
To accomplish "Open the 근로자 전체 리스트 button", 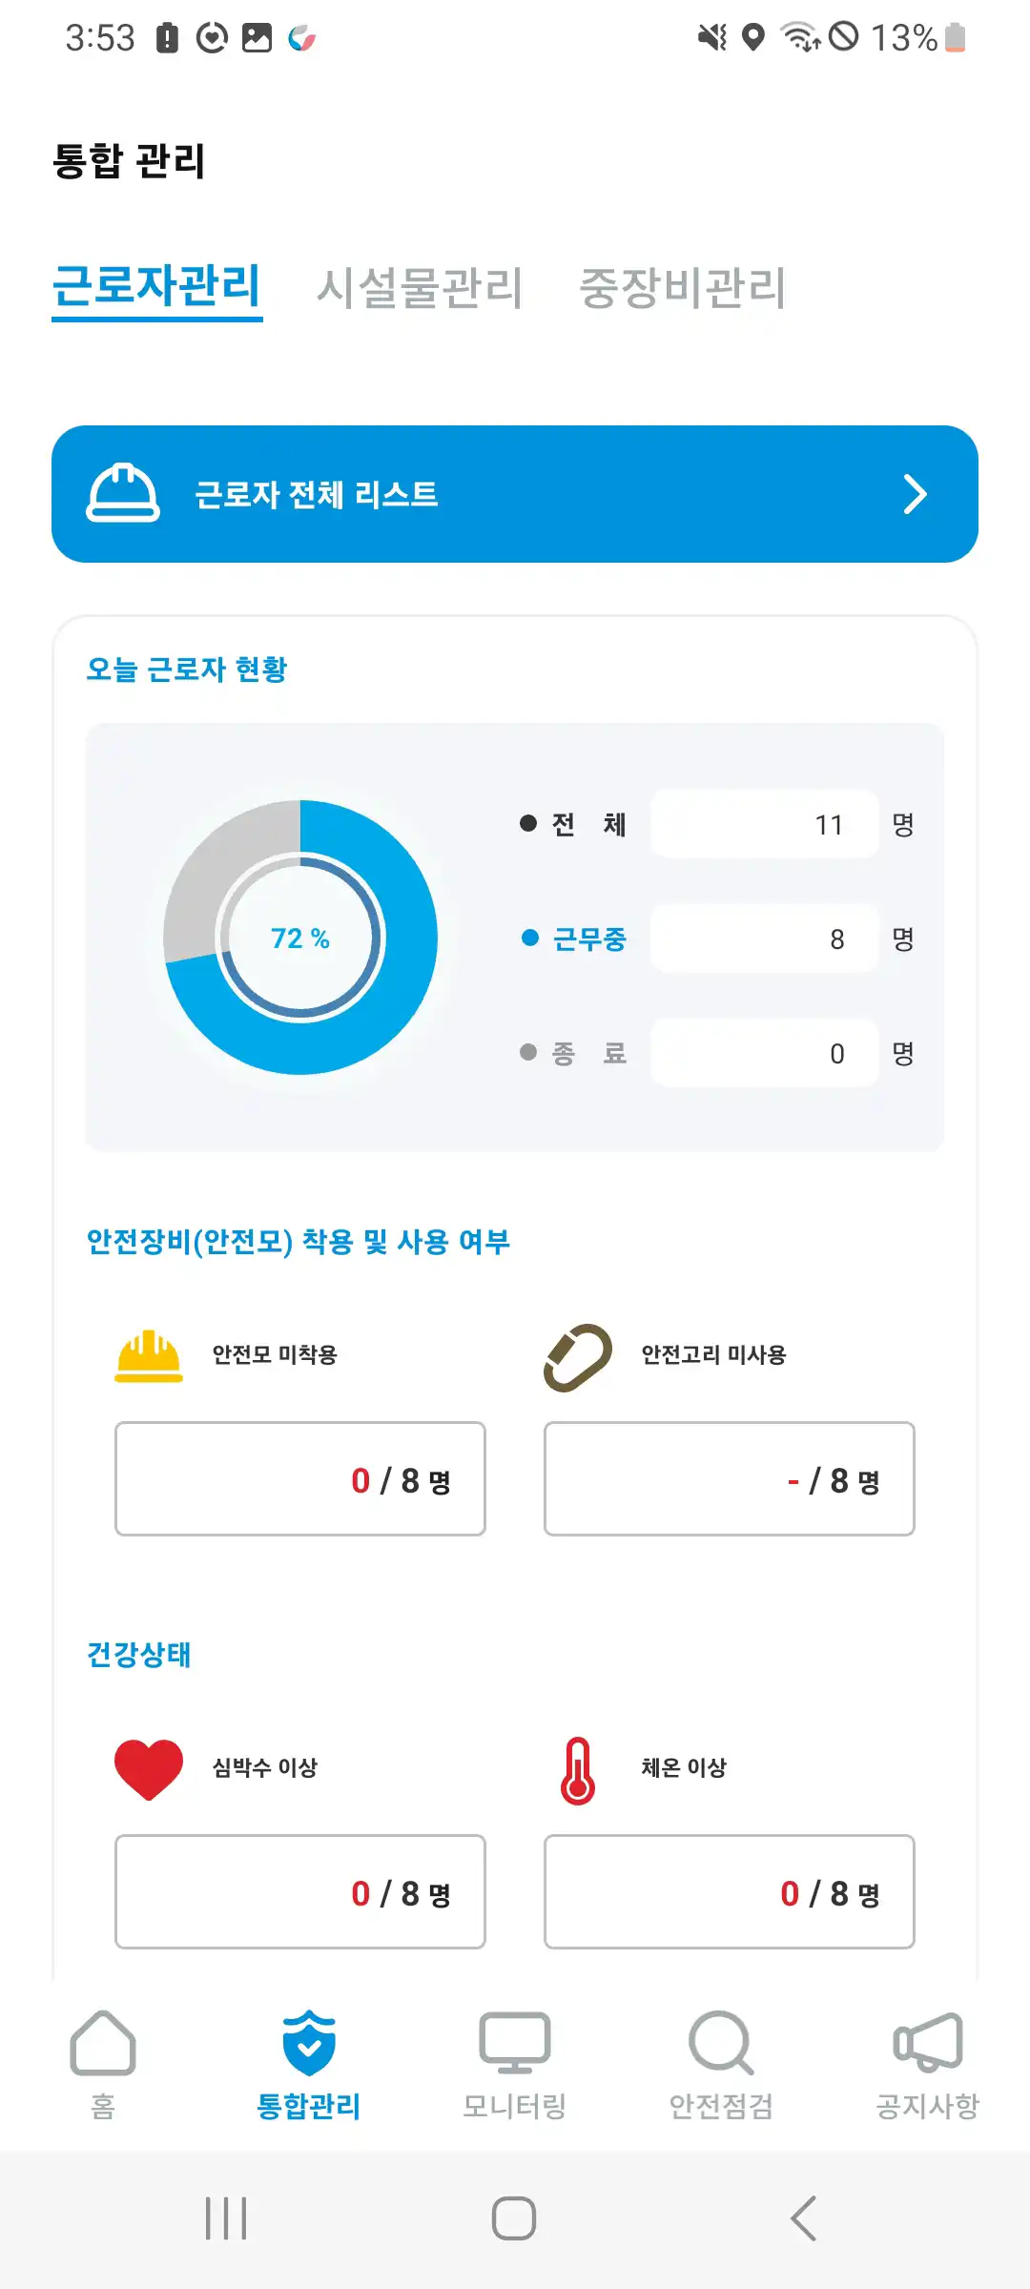I will (x=515, y=494).
